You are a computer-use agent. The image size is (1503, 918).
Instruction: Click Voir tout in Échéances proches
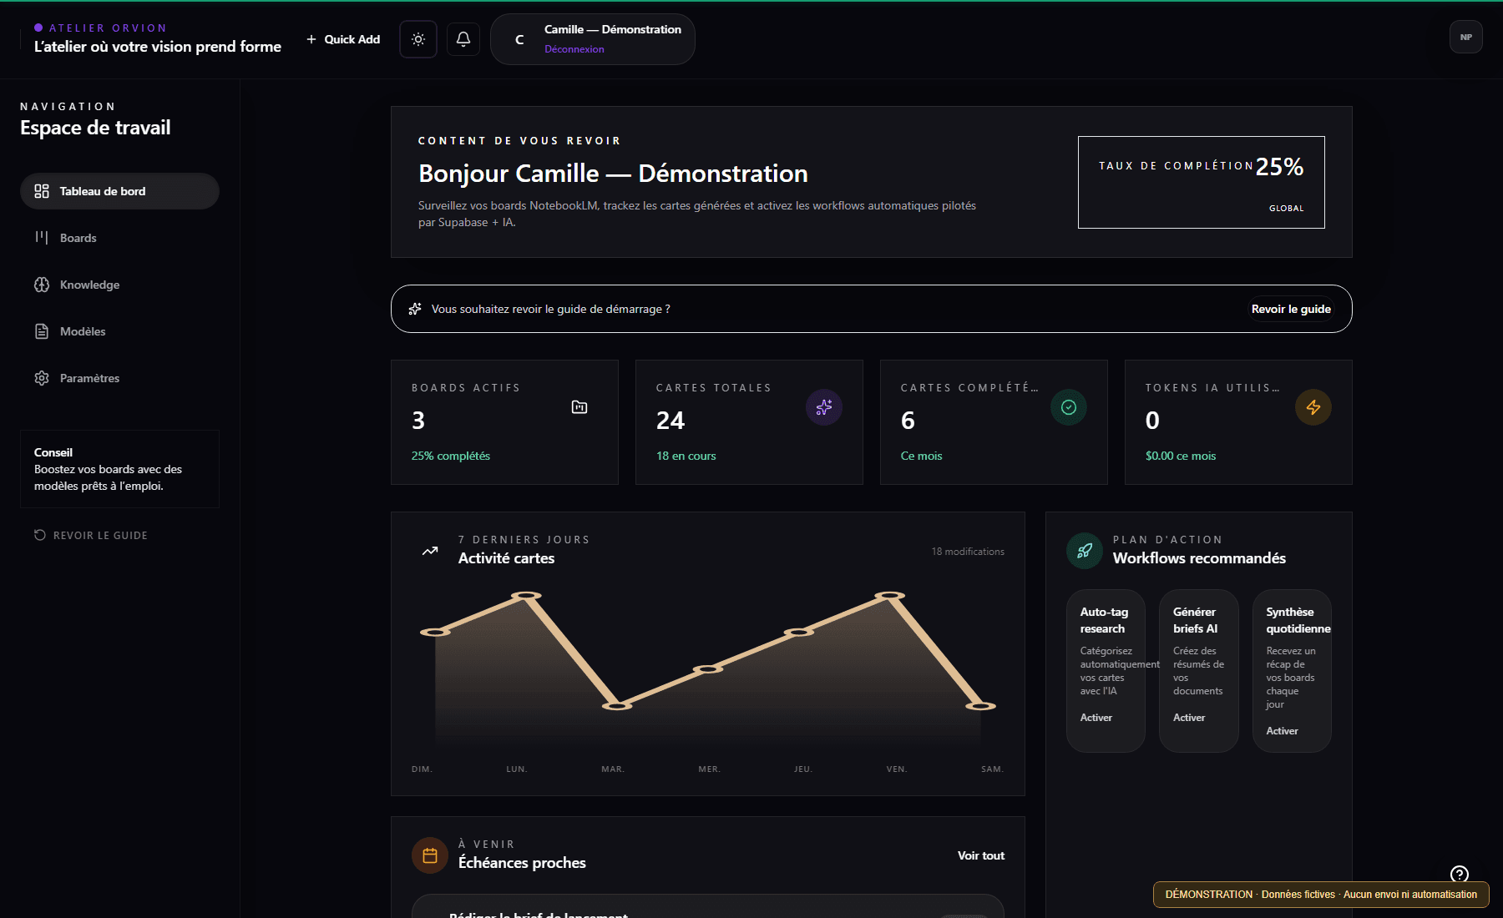coord(981,855)
